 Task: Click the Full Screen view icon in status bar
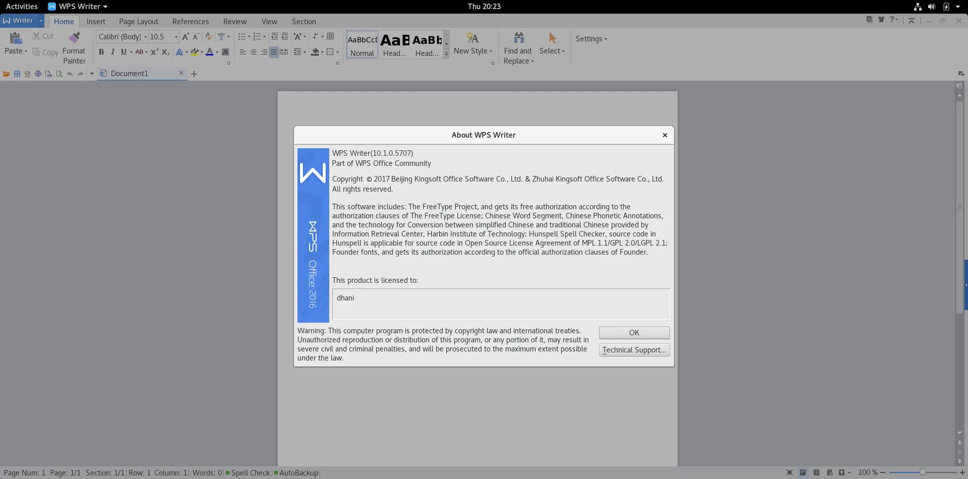point(790,472)
